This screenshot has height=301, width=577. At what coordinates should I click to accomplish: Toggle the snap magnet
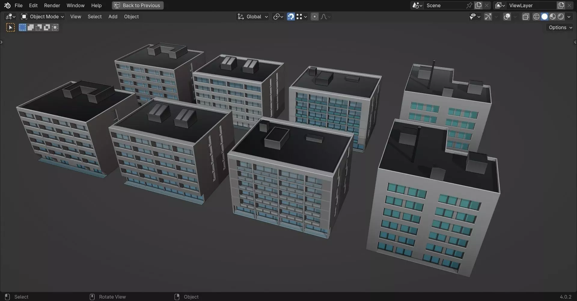tap(291, 17)
